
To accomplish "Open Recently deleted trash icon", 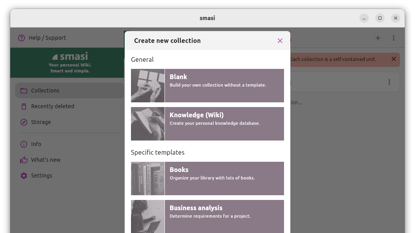I will [x=24, y=106].
